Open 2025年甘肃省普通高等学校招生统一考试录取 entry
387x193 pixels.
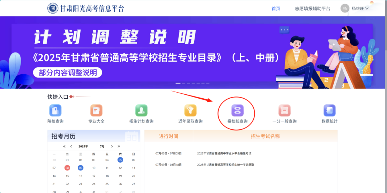coord(225,165)
